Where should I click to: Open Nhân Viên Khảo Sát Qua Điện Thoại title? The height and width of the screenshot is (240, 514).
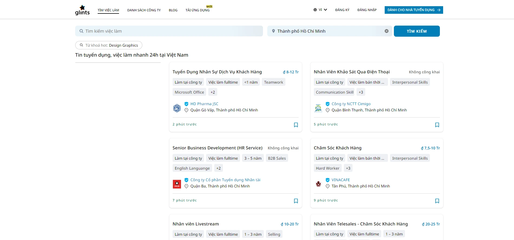click(352, 72)
